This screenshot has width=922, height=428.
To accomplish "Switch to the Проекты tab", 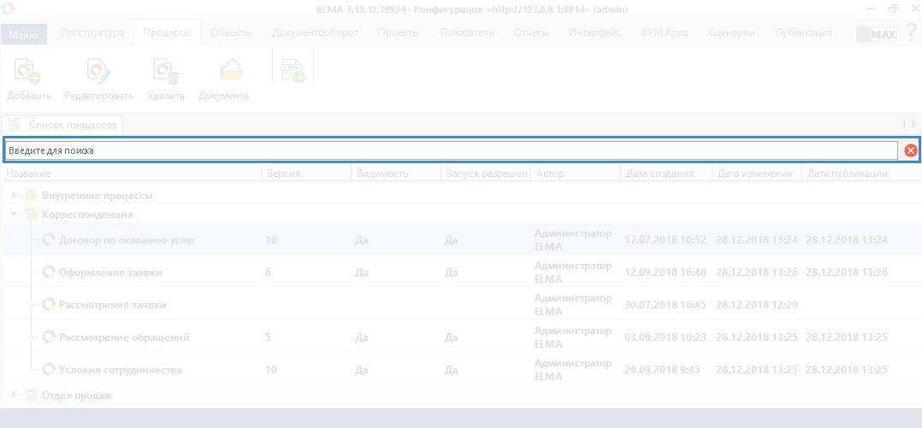I will 399,32.
